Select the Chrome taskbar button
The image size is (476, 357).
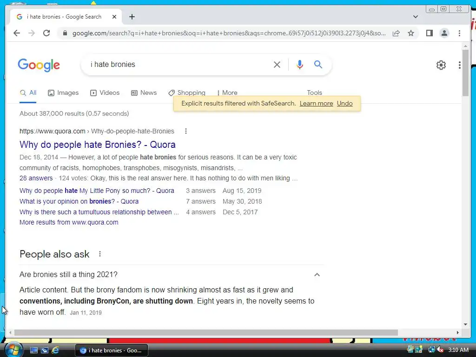pyautogui.click(x=112, y=350)
